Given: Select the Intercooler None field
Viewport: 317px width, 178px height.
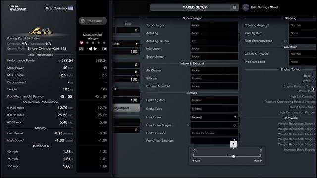Looking at the screenshot, I should [214, 49].
